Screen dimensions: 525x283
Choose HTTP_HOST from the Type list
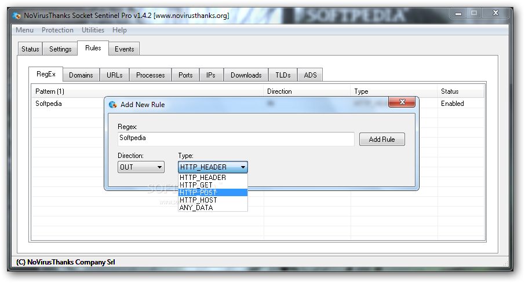(213, 200)
